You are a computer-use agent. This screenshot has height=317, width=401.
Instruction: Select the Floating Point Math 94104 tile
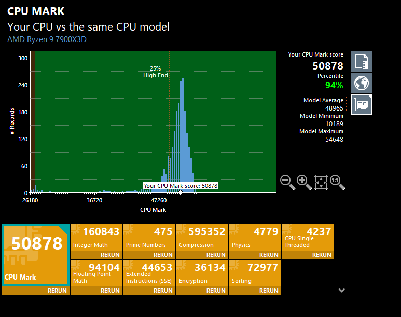[x=96, y=273]
